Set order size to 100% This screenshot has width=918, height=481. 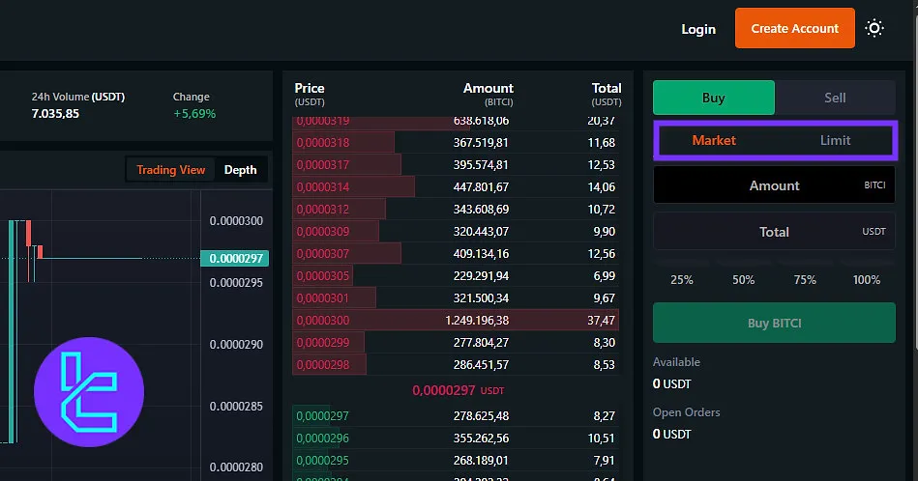tap(867, 280)
